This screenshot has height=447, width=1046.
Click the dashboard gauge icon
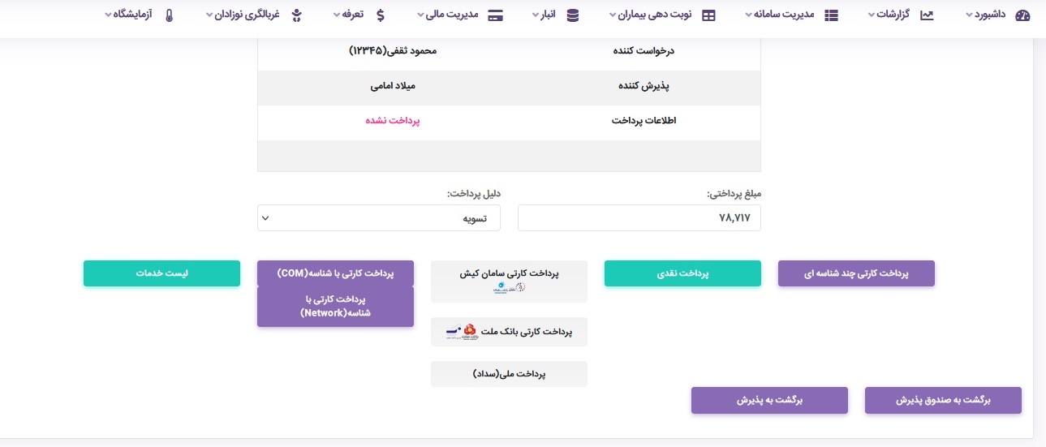(x=1022, y=15)
